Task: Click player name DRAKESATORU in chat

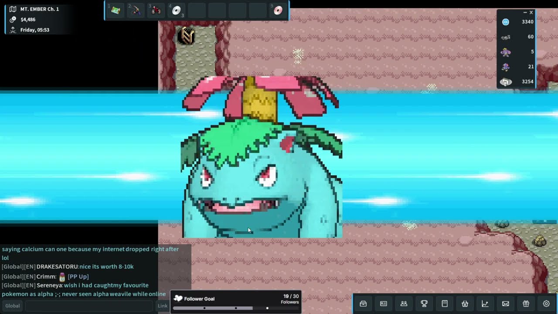Action: click(x=57, y=266)
